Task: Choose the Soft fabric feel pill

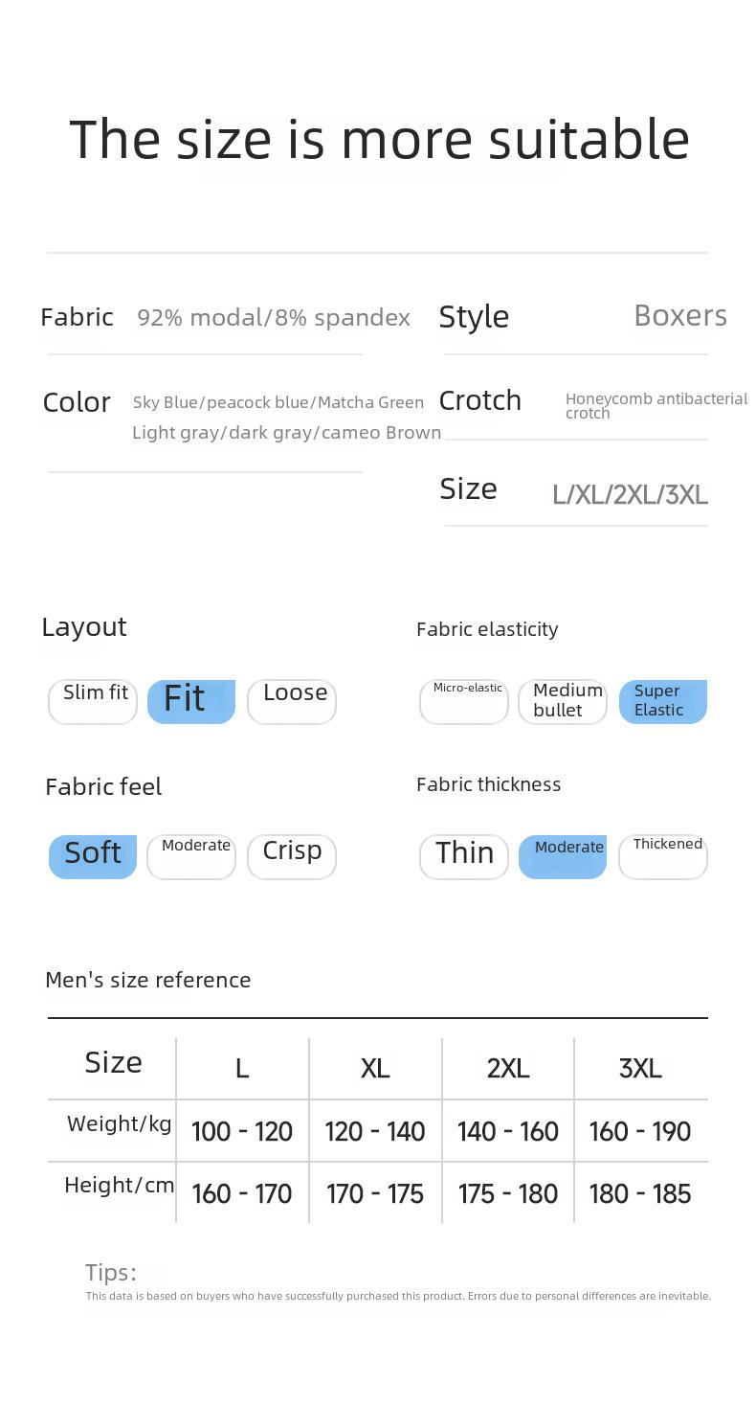Action: 93,857
